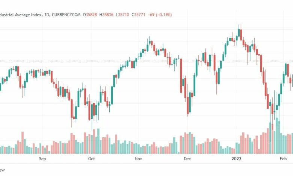Select the 1D interval label in legend
Image resolution: width=293 pixels, height=176 pixels.
[47, 15]
